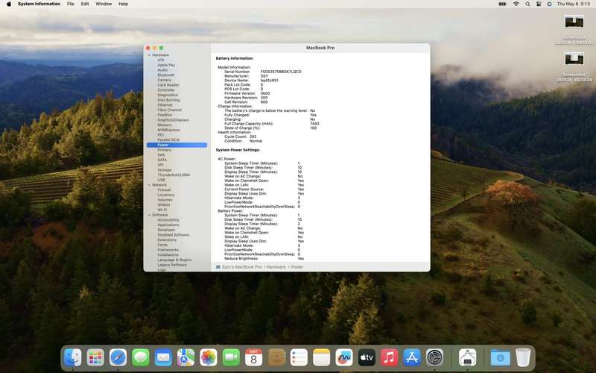
Task: Open Downloads folder in Dock
Action: click(x=500, y=358)
